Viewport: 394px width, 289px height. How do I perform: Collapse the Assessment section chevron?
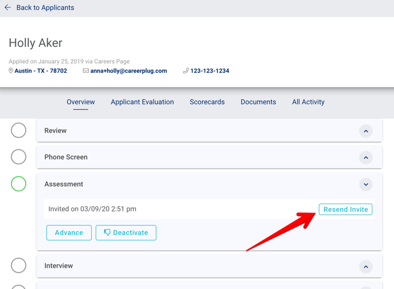point(366,184)
